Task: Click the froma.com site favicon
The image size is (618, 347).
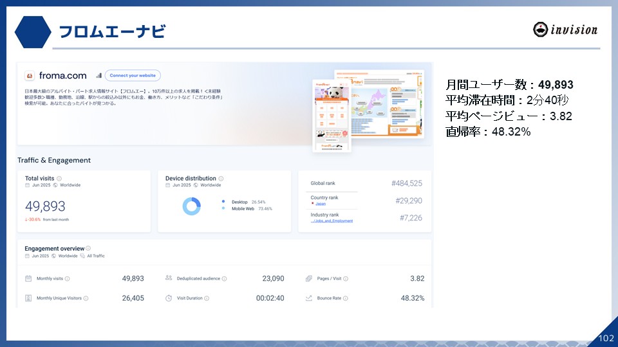Action: [30, 76]
